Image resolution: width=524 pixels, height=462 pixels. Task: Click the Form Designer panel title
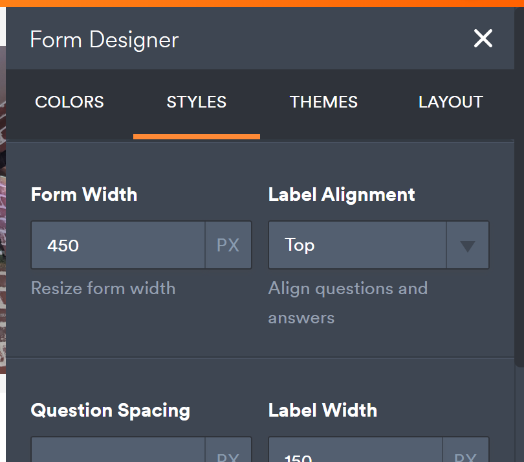coord(104,40)
